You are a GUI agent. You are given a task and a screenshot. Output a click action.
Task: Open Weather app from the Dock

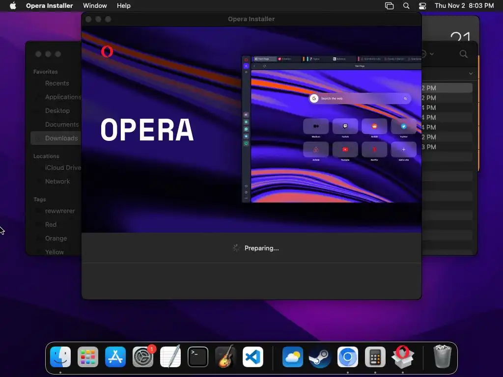(293, 357)
